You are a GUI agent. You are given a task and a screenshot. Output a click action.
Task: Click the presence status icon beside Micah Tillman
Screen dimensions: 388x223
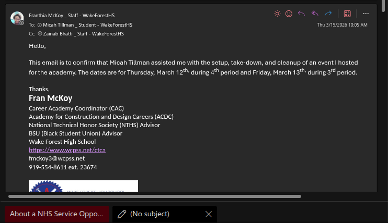[x=40, y=25]
